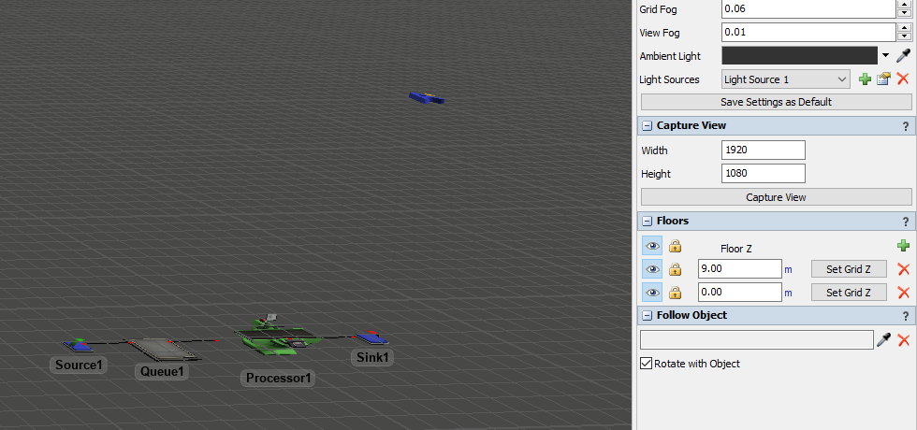Set Grid Z for 9.00 floor
This screenshot has width=917, height=430.
[x=849, y=269]
